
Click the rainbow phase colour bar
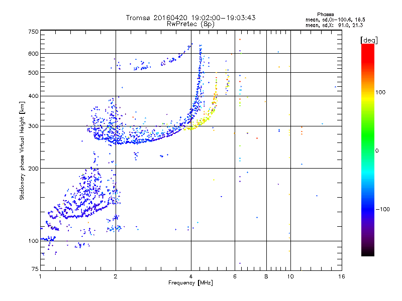(x=368, y=149)
